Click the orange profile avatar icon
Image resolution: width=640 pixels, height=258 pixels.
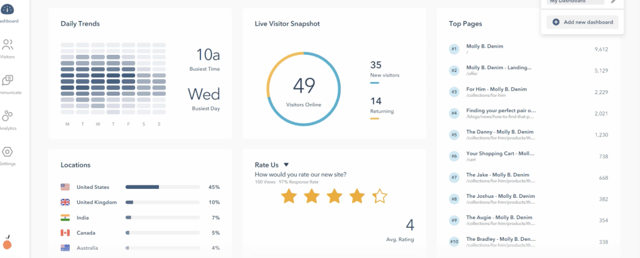(x=8, y=243)
